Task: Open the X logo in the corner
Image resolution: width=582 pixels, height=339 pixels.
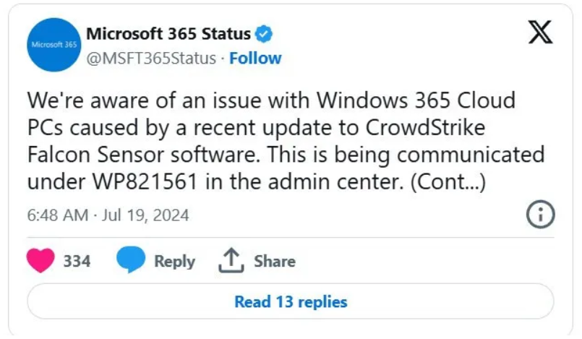Action: [541, 33]
